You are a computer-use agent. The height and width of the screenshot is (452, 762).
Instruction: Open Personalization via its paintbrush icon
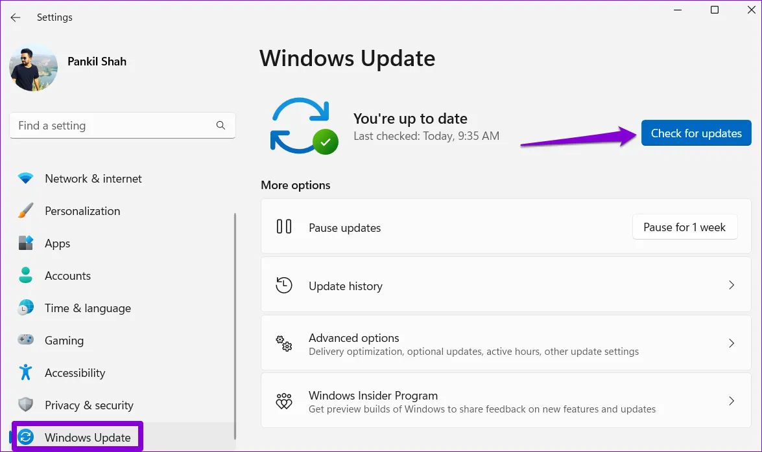coord(25,210)
